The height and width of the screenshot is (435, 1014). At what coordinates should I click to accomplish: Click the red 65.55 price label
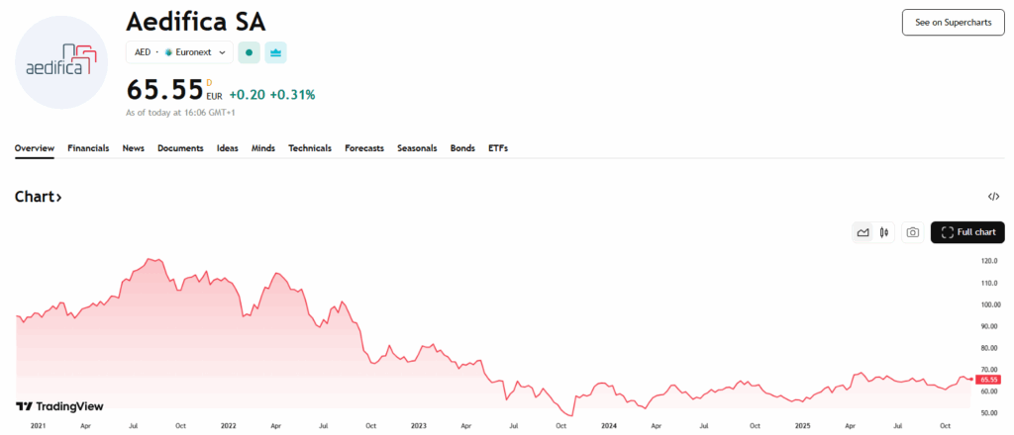(988, 380)
